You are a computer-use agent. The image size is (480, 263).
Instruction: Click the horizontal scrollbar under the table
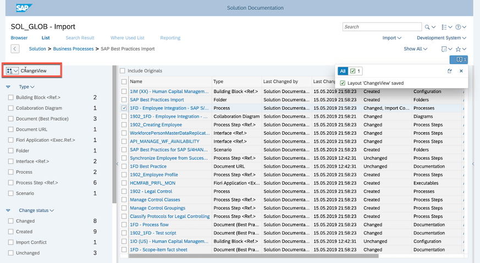[253, 256]
